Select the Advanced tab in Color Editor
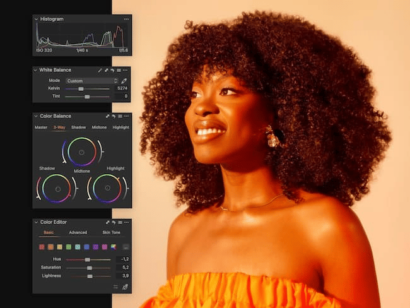The height and width of the screenshot is (308, 410). [x=78, y=233]
